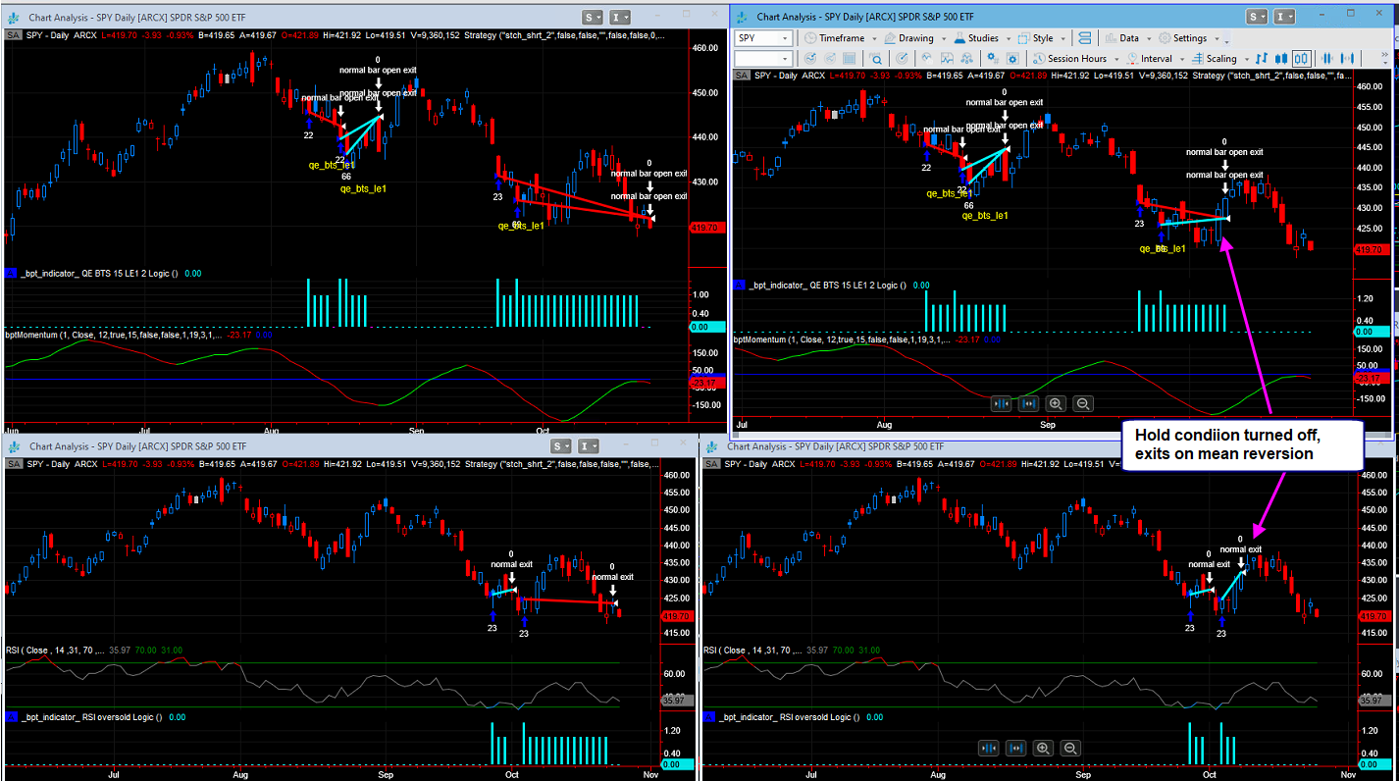Open the Drawing menu

click(x=915, y=38)
